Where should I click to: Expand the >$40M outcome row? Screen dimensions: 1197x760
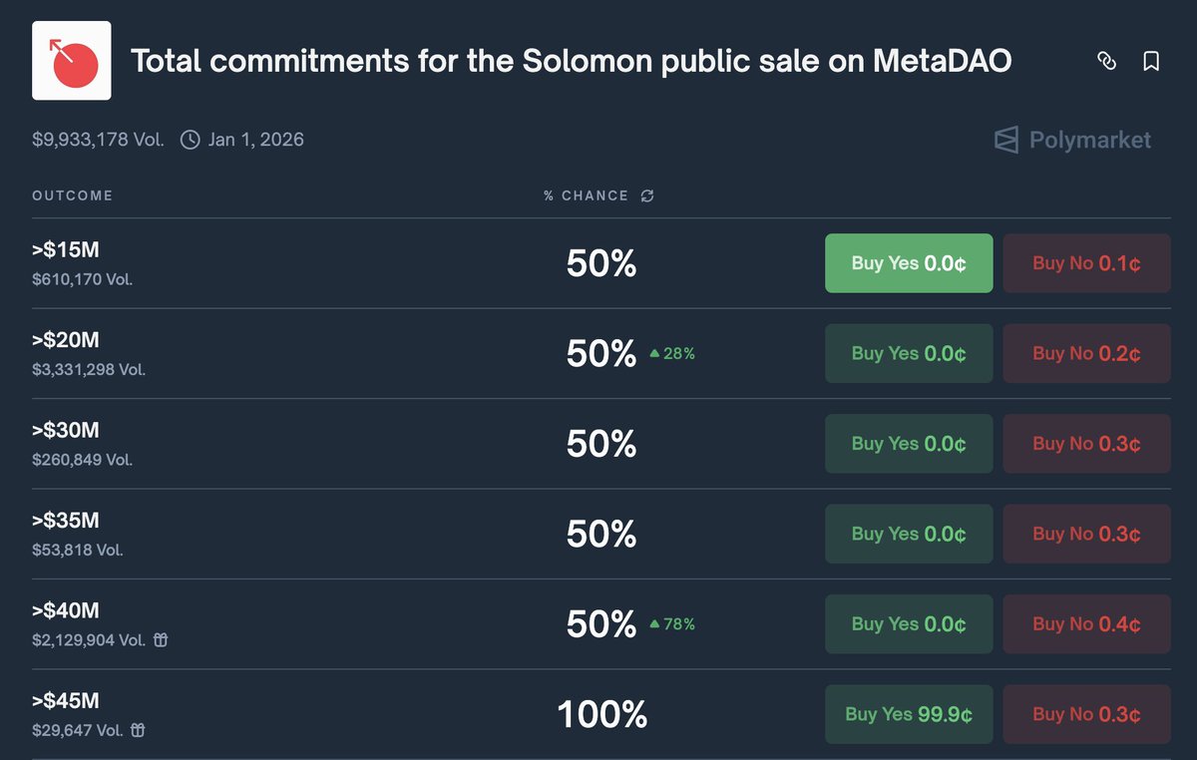tap(299, 623)
